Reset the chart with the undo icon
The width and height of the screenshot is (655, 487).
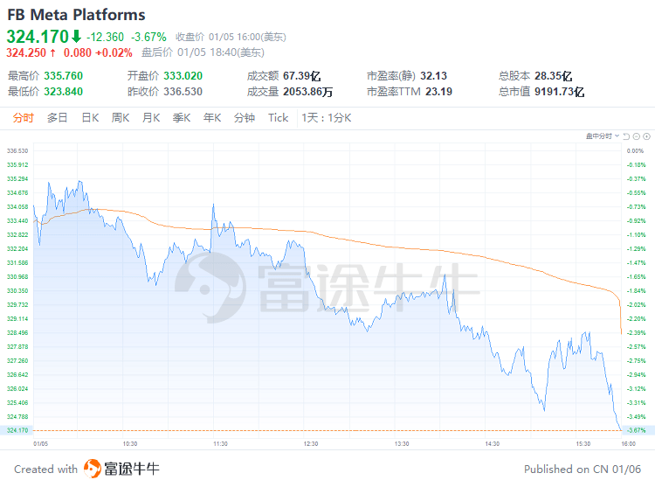(627, 136)
